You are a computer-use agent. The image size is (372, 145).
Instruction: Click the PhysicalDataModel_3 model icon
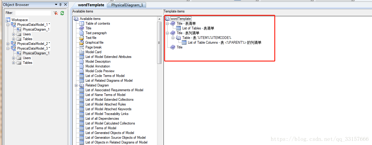point(14,48)
